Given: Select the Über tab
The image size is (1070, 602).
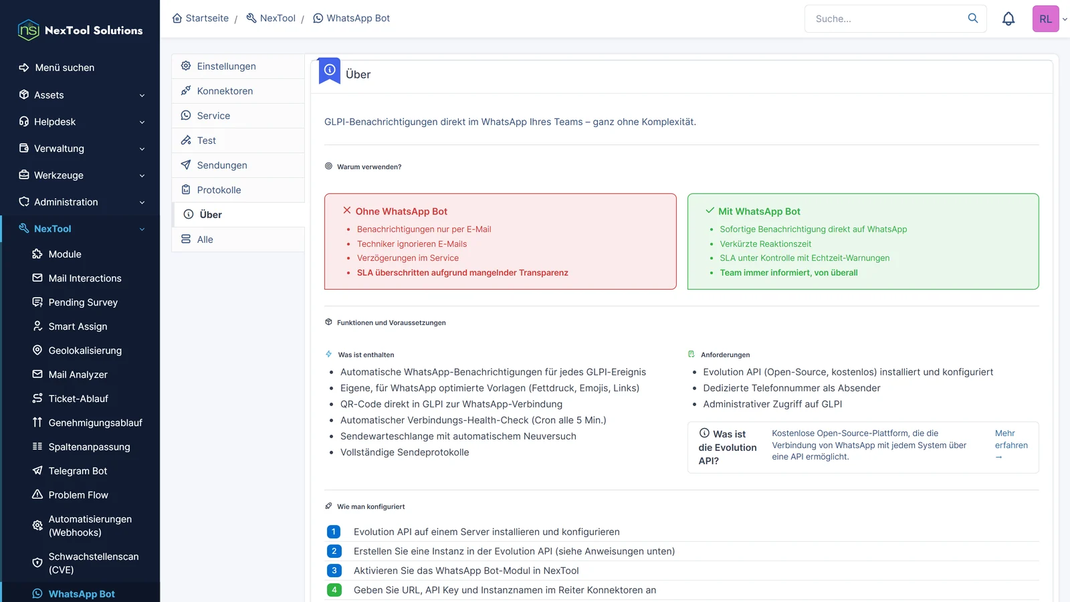Looking at the screenshot, I should tap(238, 215).
